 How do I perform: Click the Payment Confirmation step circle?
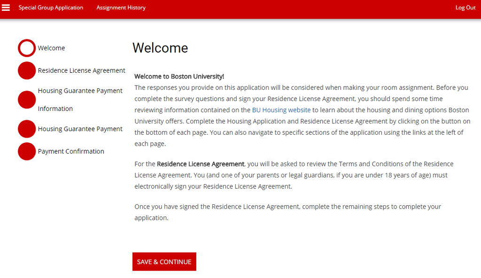27,151
